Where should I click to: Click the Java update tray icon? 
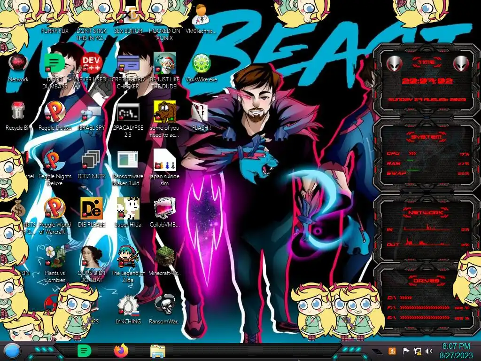[392, 351]
